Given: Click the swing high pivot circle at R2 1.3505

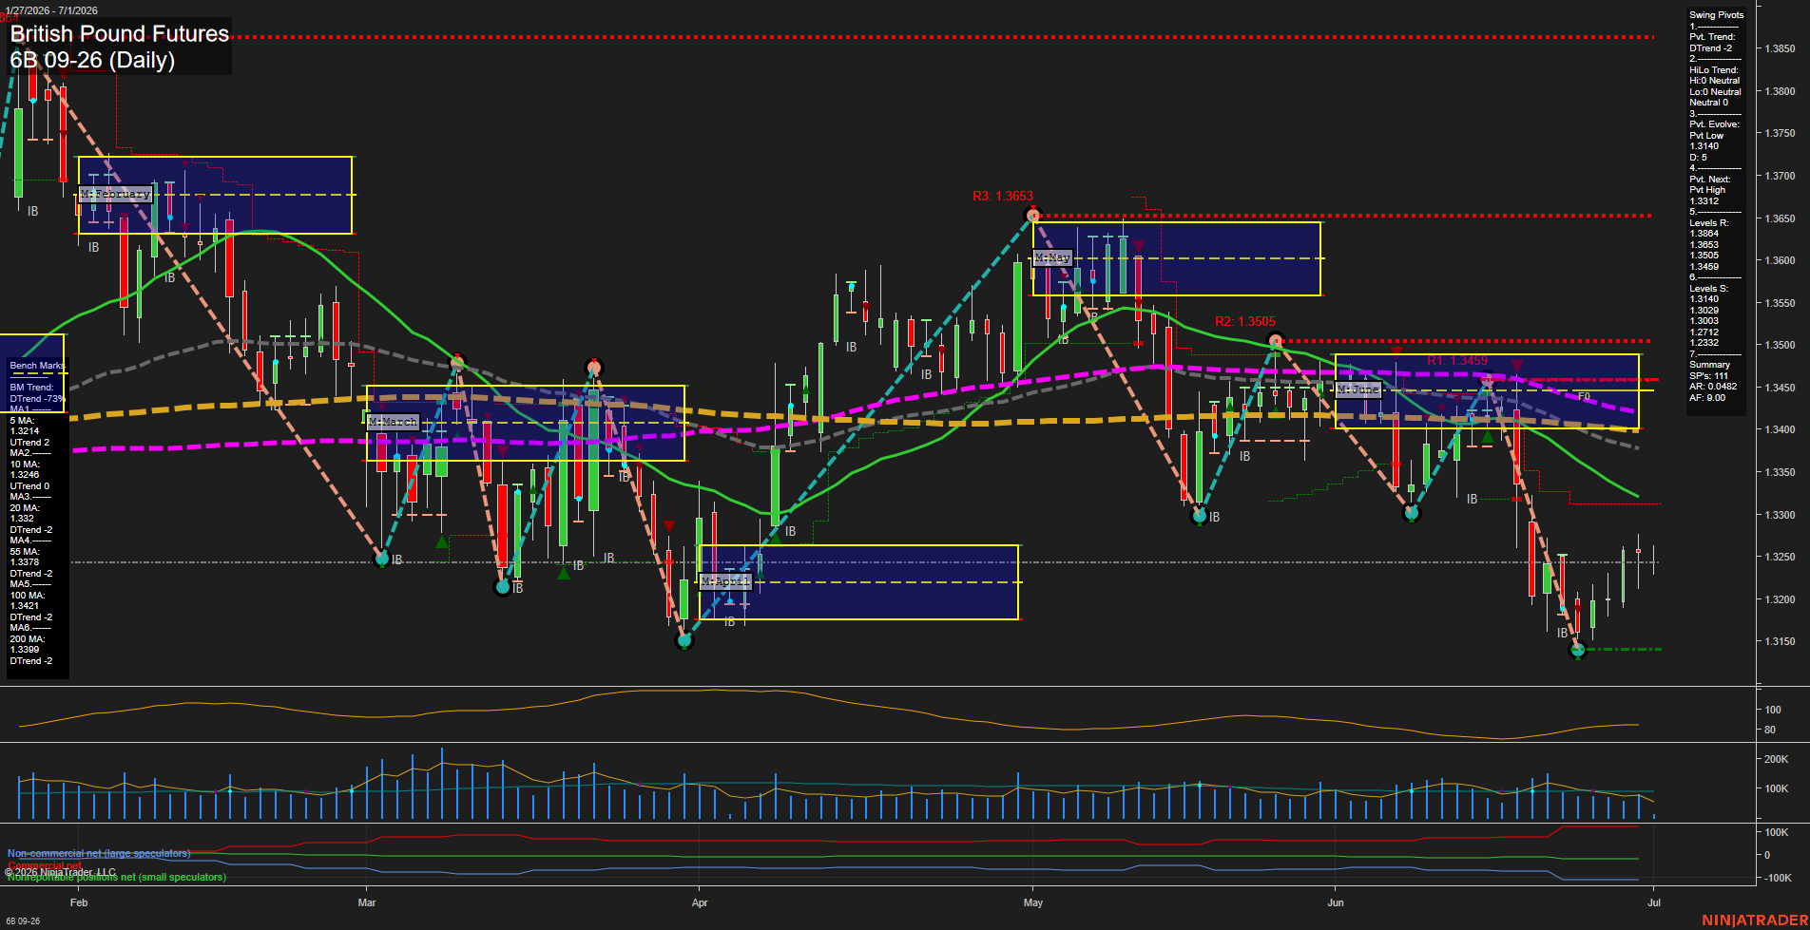Looking at the screenshot, I should click(x=1276, y=341).
